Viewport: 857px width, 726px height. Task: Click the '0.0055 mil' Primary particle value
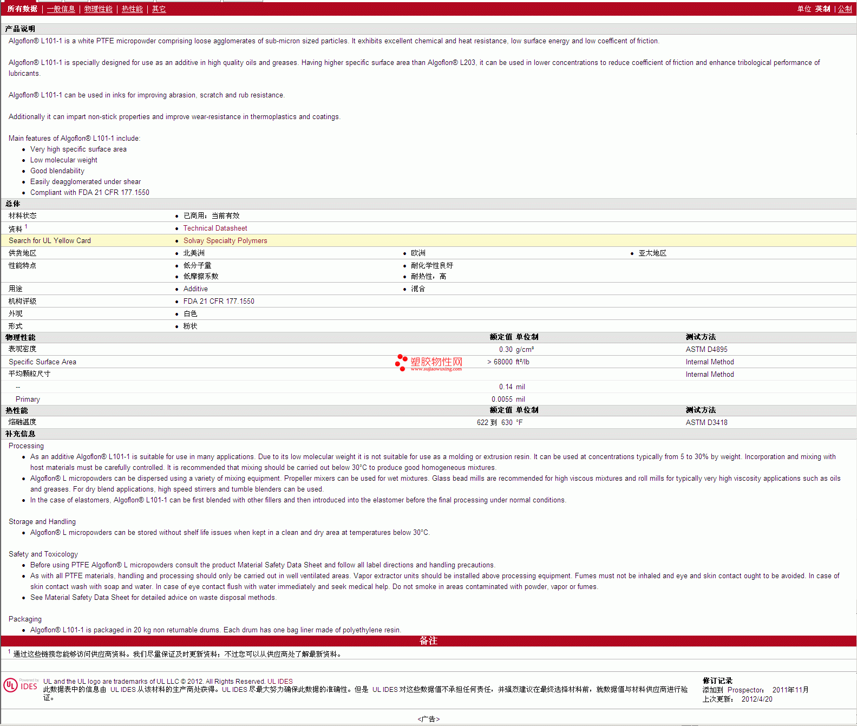click(x=508, y=399)
